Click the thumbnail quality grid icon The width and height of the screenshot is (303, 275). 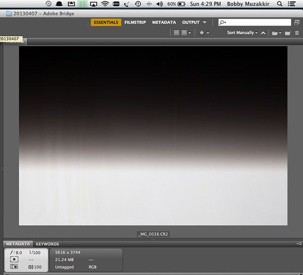pos(176,33)
